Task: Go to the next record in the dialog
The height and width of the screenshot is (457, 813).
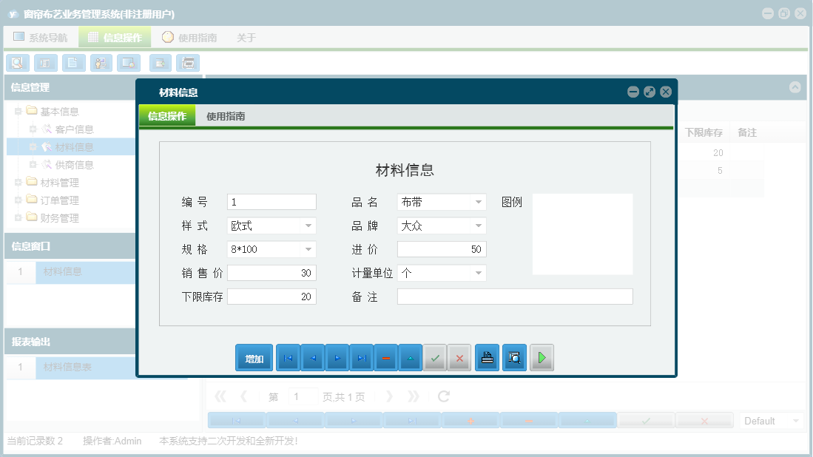Action: point(337,358)
